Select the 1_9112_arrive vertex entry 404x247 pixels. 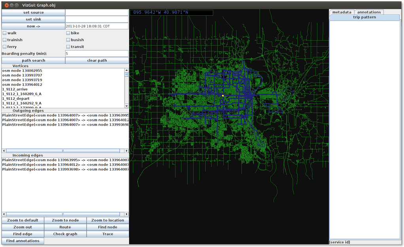coord(17,89)
